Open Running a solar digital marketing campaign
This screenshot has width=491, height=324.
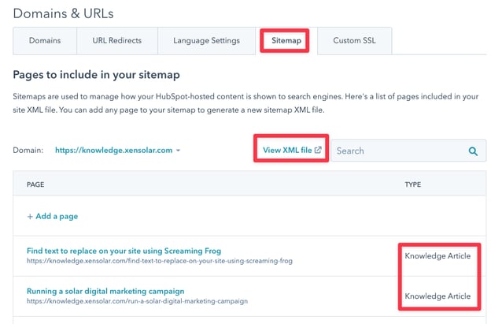click(x=105, y=290)
